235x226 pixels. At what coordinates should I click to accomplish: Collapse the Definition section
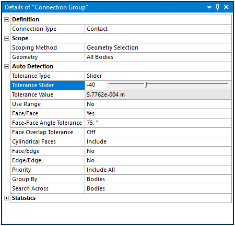tap(6, 19)
